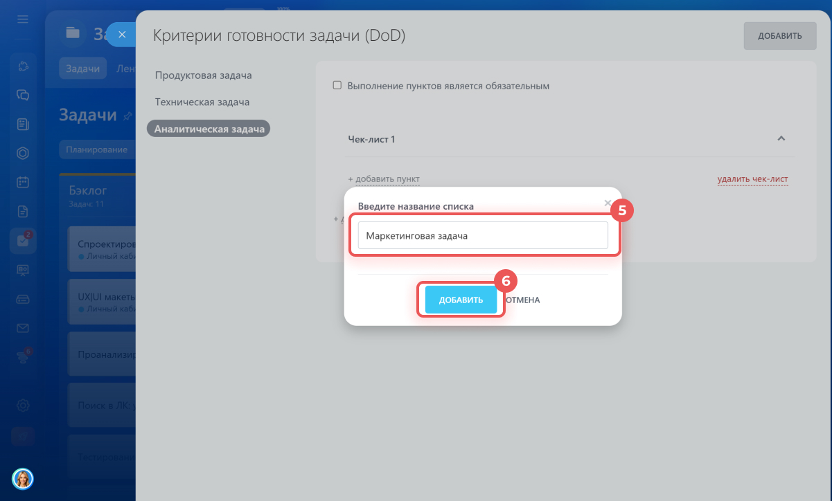The image size is (832, 501).
Task: Select Продуктовая задача in the type list
Action: 203,75
